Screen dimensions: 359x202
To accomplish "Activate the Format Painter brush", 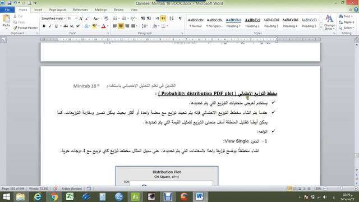I will coord(25,27).
